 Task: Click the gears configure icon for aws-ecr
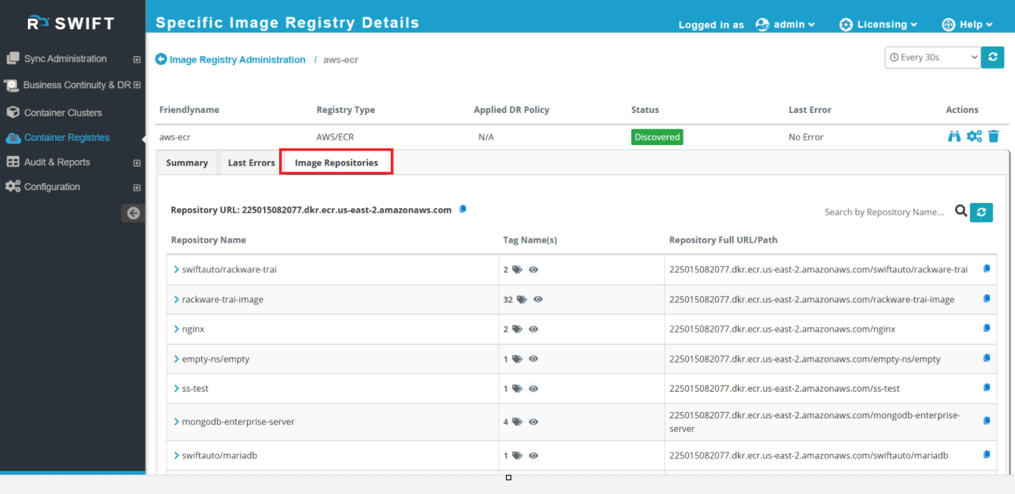click(974, 136)
